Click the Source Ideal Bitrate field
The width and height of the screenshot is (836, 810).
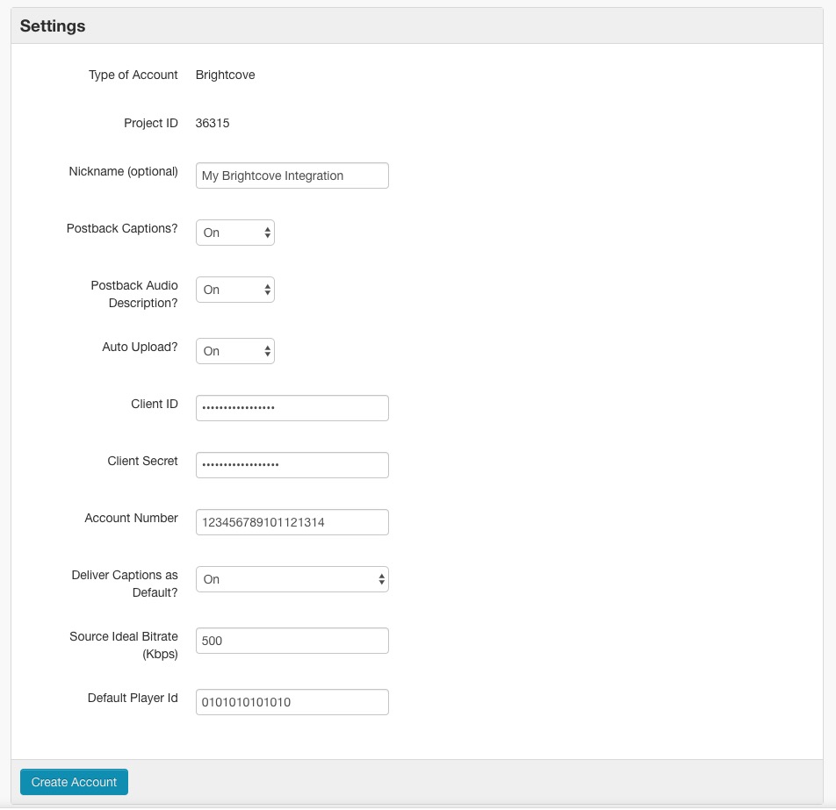[x=292, y=640]
